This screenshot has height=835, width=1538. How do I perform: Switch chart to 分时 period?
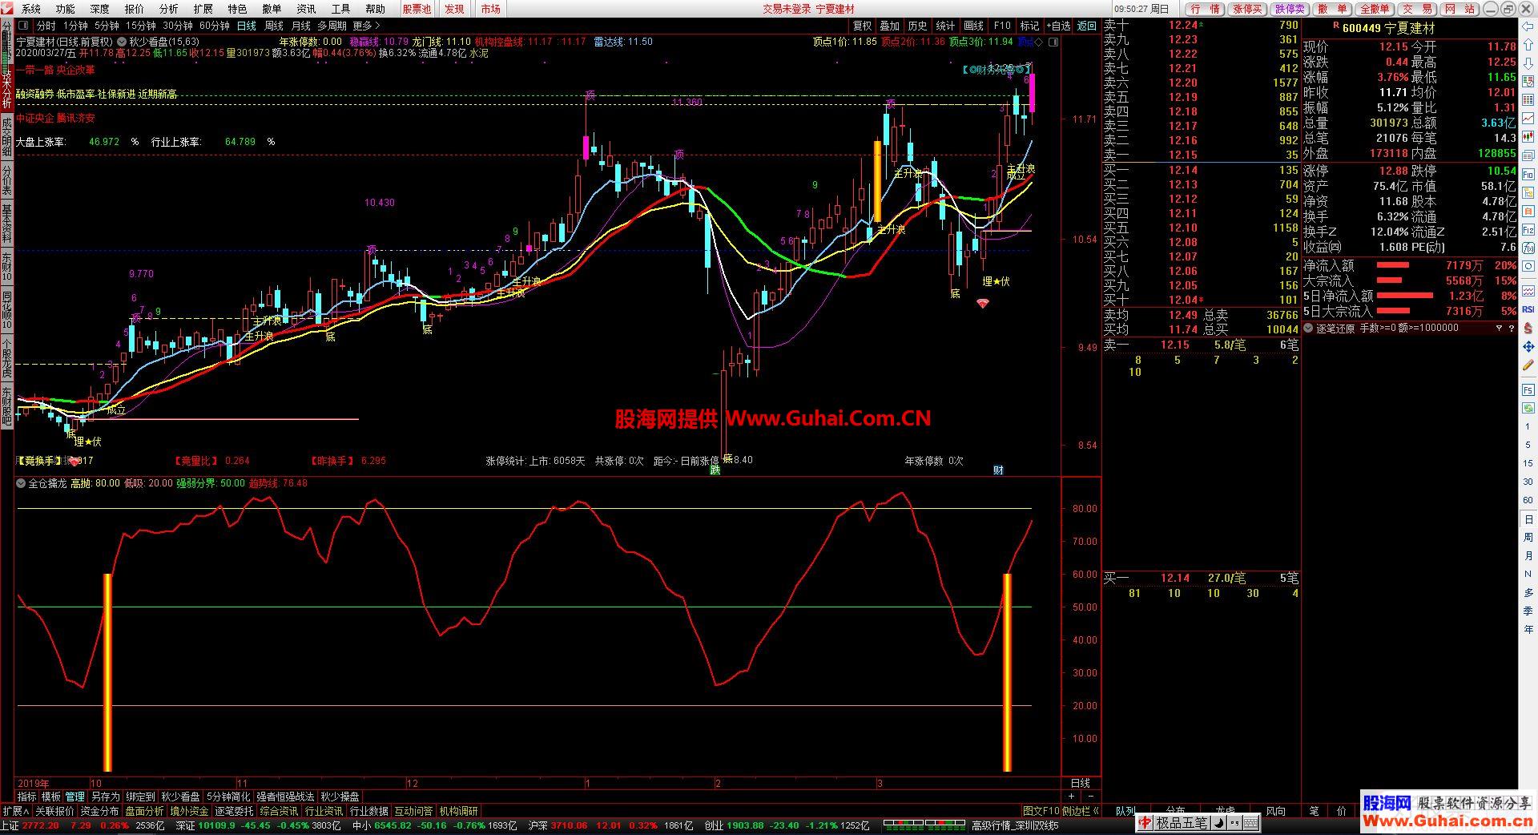click(x=46, y=26)
